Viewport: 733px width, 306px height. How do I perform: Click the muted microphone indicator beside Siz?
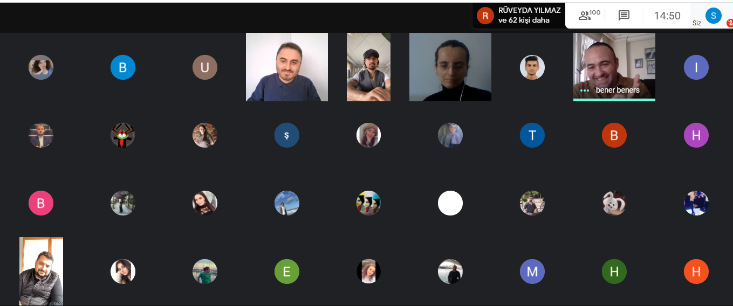[730, 23]
